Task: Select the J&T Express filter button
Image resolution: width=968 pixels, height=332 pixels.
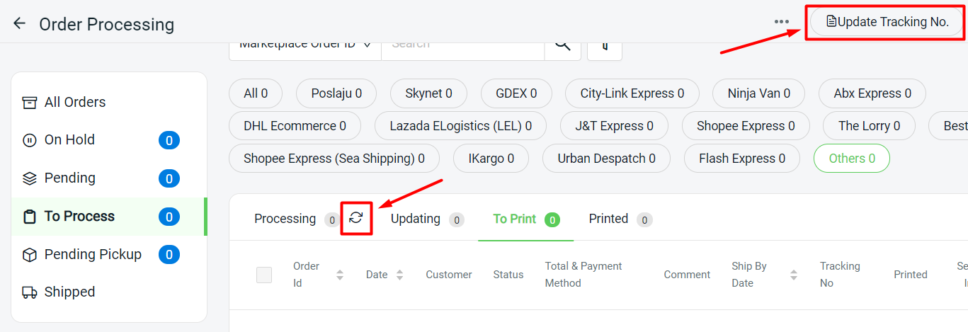Action: point(613,126)
